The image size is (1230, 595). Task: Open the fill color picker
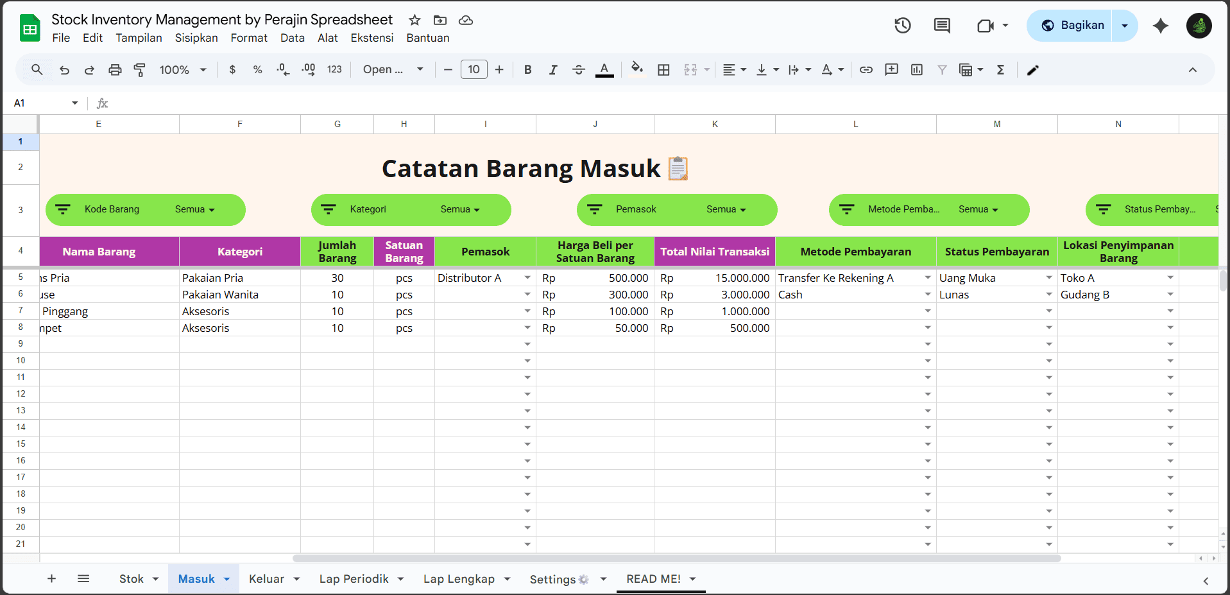(637, 69)
